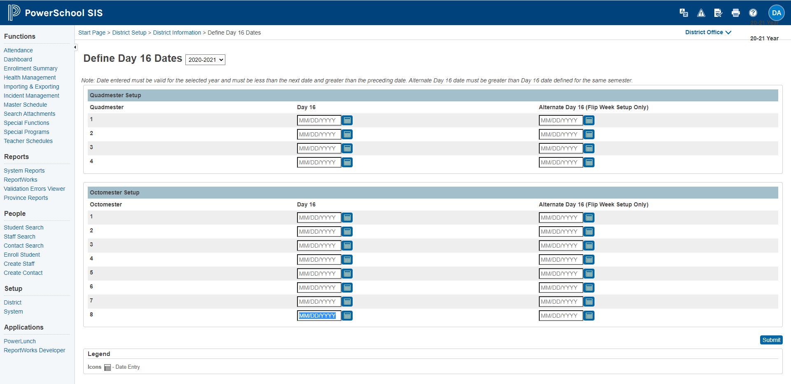Open calendar for Octomester 8 Alternate Day 16

[x=589, y=316]
